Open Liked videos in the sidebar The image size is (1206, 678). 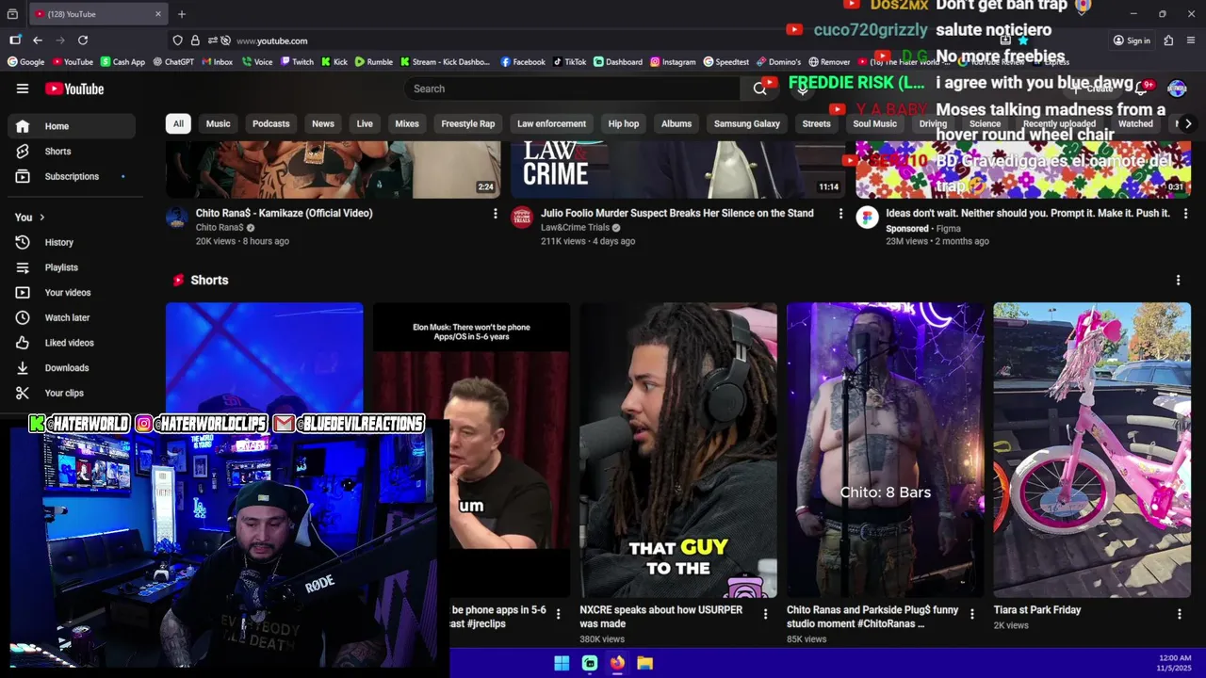coord(71,343)
